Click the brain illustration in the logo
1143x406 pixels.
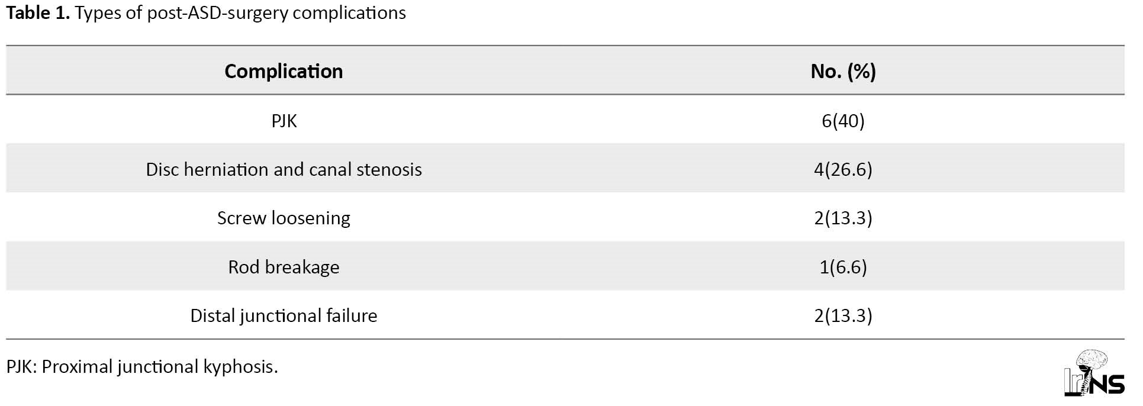pyautogui.click(x=1091, y=360)
